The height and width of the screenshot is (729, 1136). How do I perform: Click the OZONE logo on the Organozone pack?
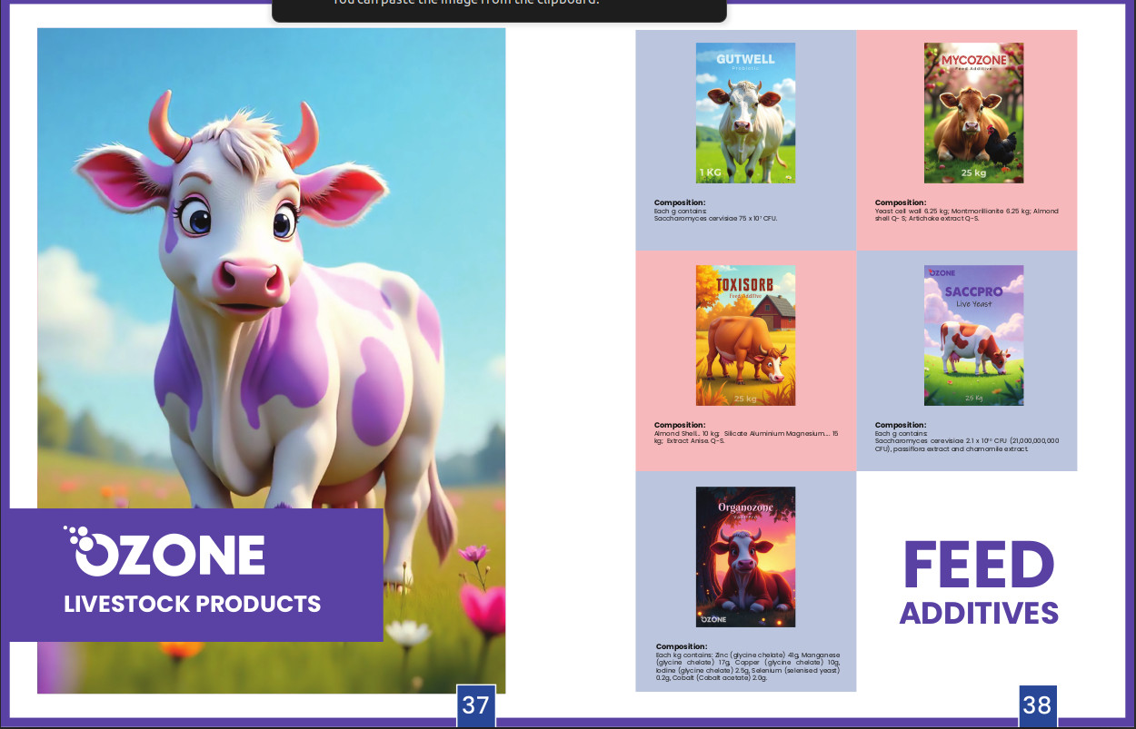pos(713,619)
